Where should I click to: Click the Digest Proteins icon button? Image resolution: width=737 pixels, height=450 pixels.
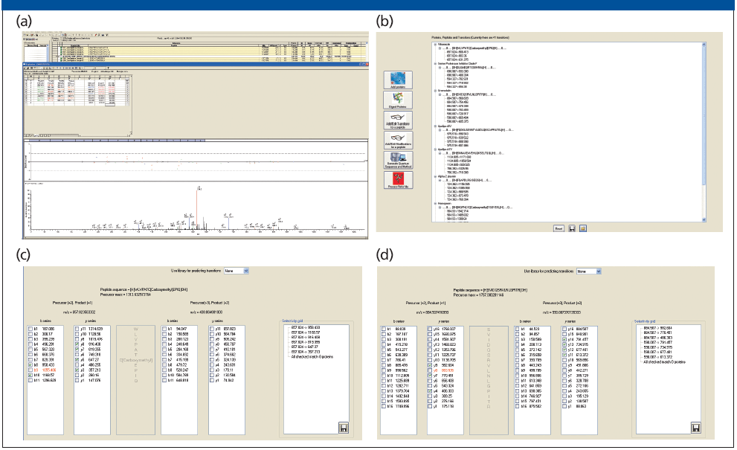[x=398, y=100]
